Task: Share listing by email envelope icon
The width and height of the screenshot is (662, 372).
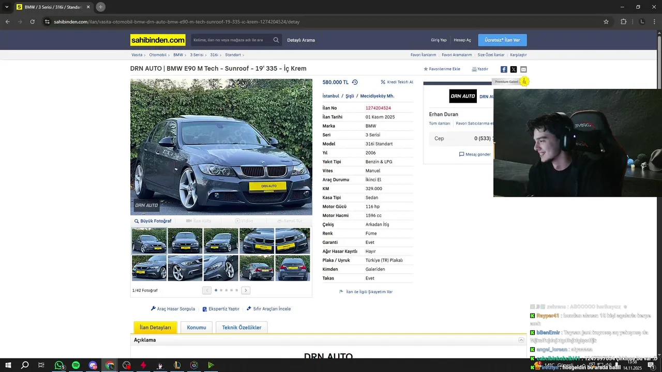Action: [x=523, y=69]
